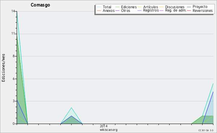Click the y-axis value 6
The height and width of the screenshot is (133, 217).
(x=14, y=79)
